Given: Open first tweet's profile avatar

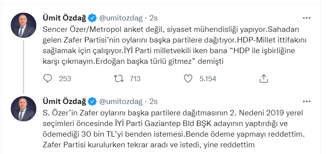Looking at the screenshot, I should tap(24, 25).
